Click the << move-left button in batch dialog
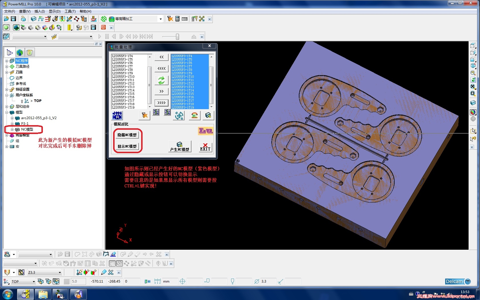Screen dimensions: 480x300 click(x=161, y=57)
